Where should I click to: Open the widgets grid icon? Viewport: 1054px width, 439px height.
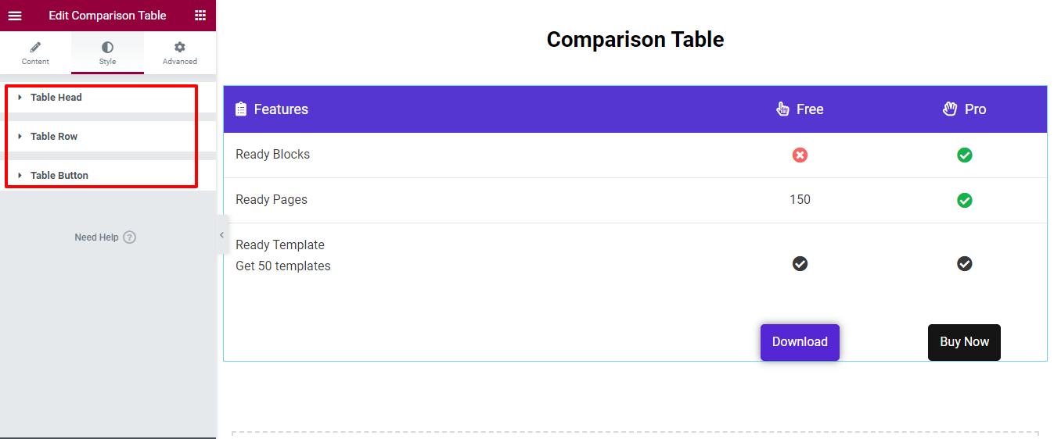(200, 16)
